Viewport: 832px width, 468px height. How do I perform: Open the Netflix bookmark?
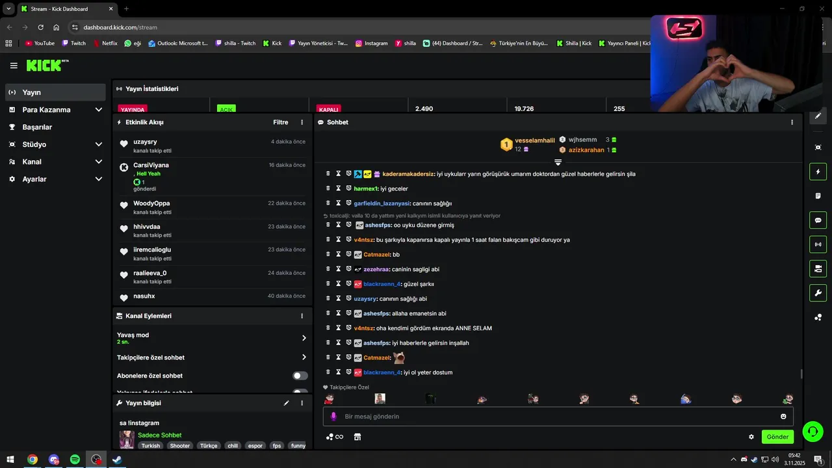pos(105,44)
